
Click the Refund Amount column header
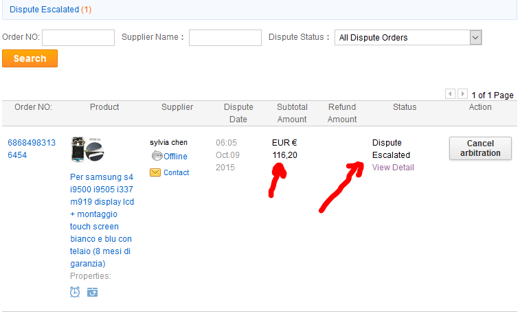(342, 113)
